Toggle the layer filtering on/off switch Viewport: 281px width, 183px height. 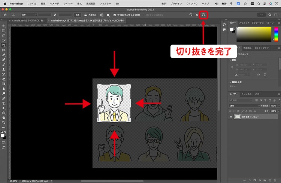[x=280, y=100]
